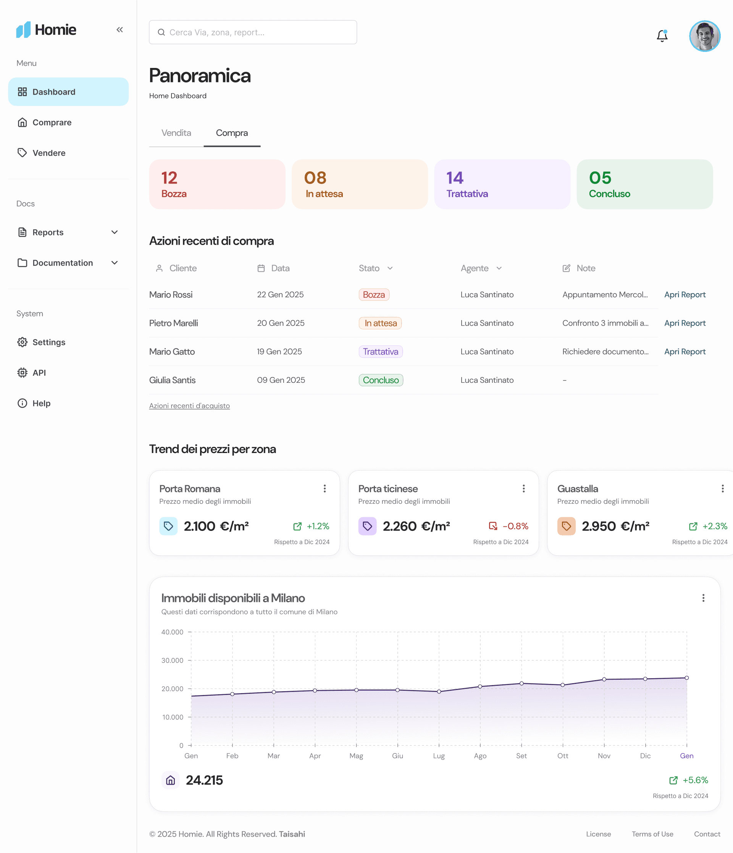The image size is (733, 853).
Task: Open the 12 Bozza status card
Action: (x=217, y=184)
